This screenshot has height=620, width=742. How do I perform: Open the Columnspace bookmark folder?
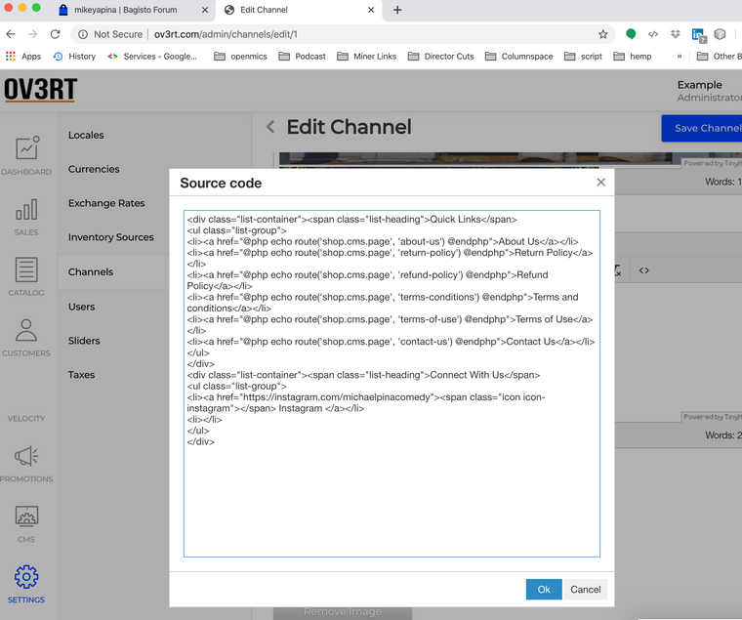point(519,57)
